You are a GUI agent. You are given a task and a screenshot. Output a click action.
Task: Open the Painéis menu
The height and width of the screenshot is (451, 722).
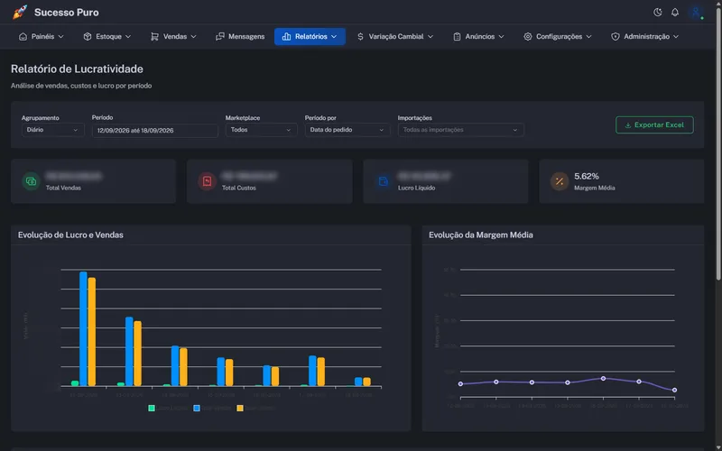[x=41, y=36]
